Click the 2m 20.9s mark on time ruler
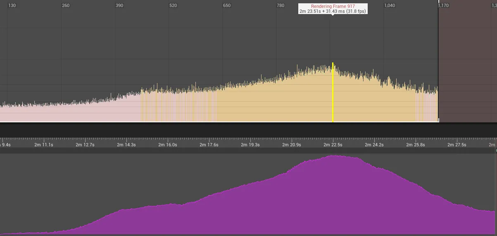 pos(292,145)
